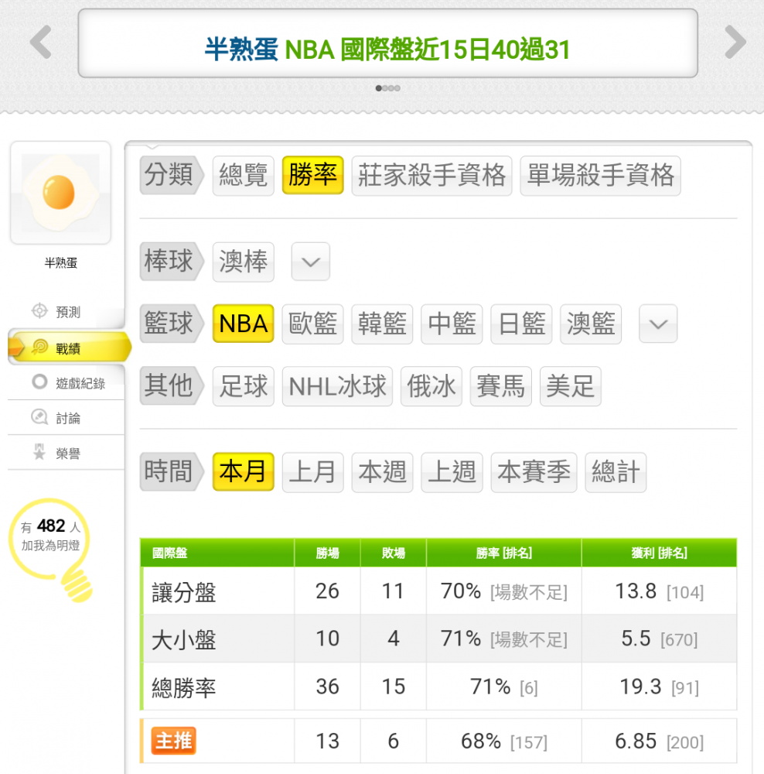Switch time range to 上月

click(x=312, y=472)
